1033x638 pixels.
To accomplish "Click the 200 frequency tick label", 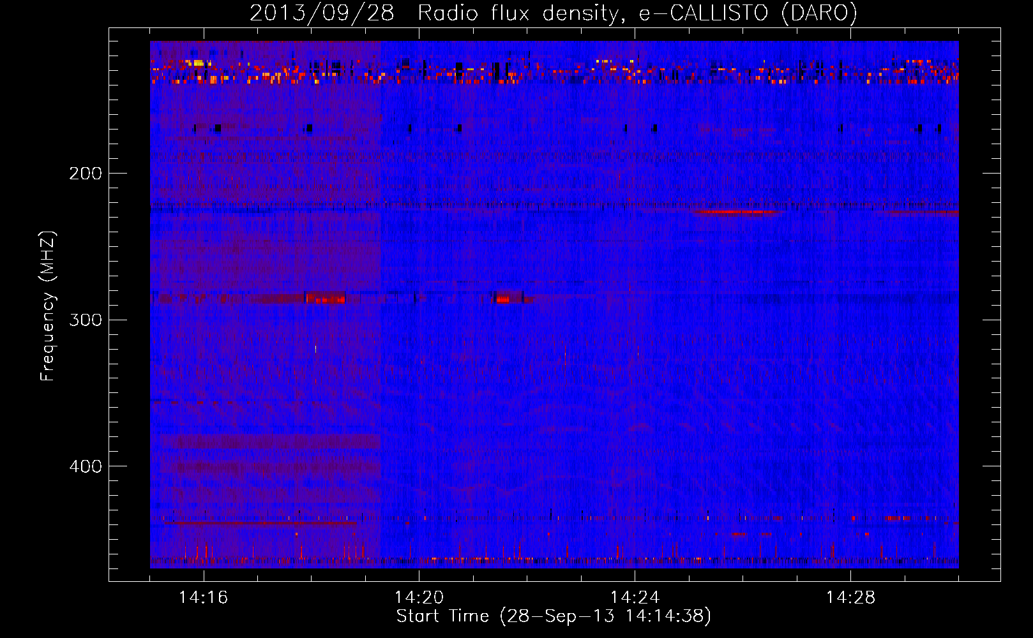I will [86, 174].
